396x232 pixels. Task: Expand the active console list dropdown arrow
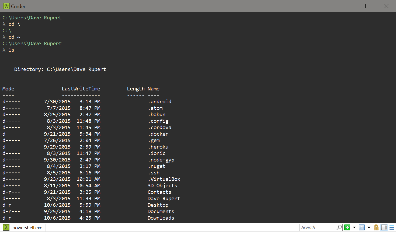(x=369, y=227)
